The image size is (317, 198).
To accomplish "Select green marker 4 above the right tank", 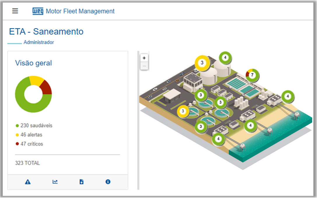I will pyautogui.click(x=225, y=58).
